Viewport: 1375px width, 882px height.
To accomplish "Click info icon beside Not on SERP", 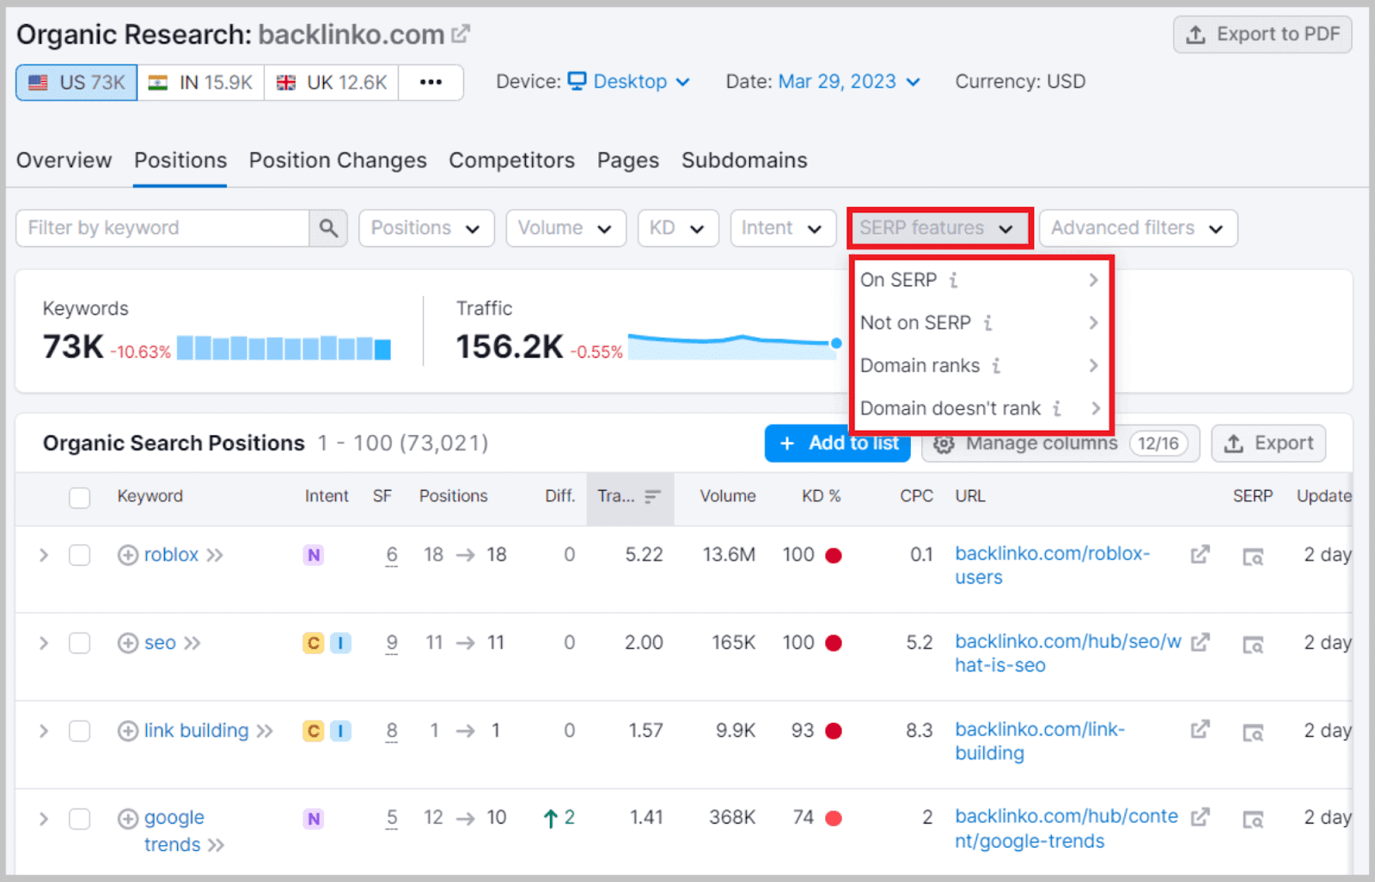I will coord(987,323).
